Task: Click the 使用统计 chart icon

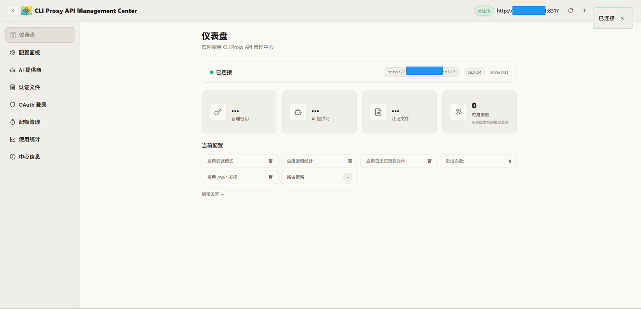Action: 13,139
